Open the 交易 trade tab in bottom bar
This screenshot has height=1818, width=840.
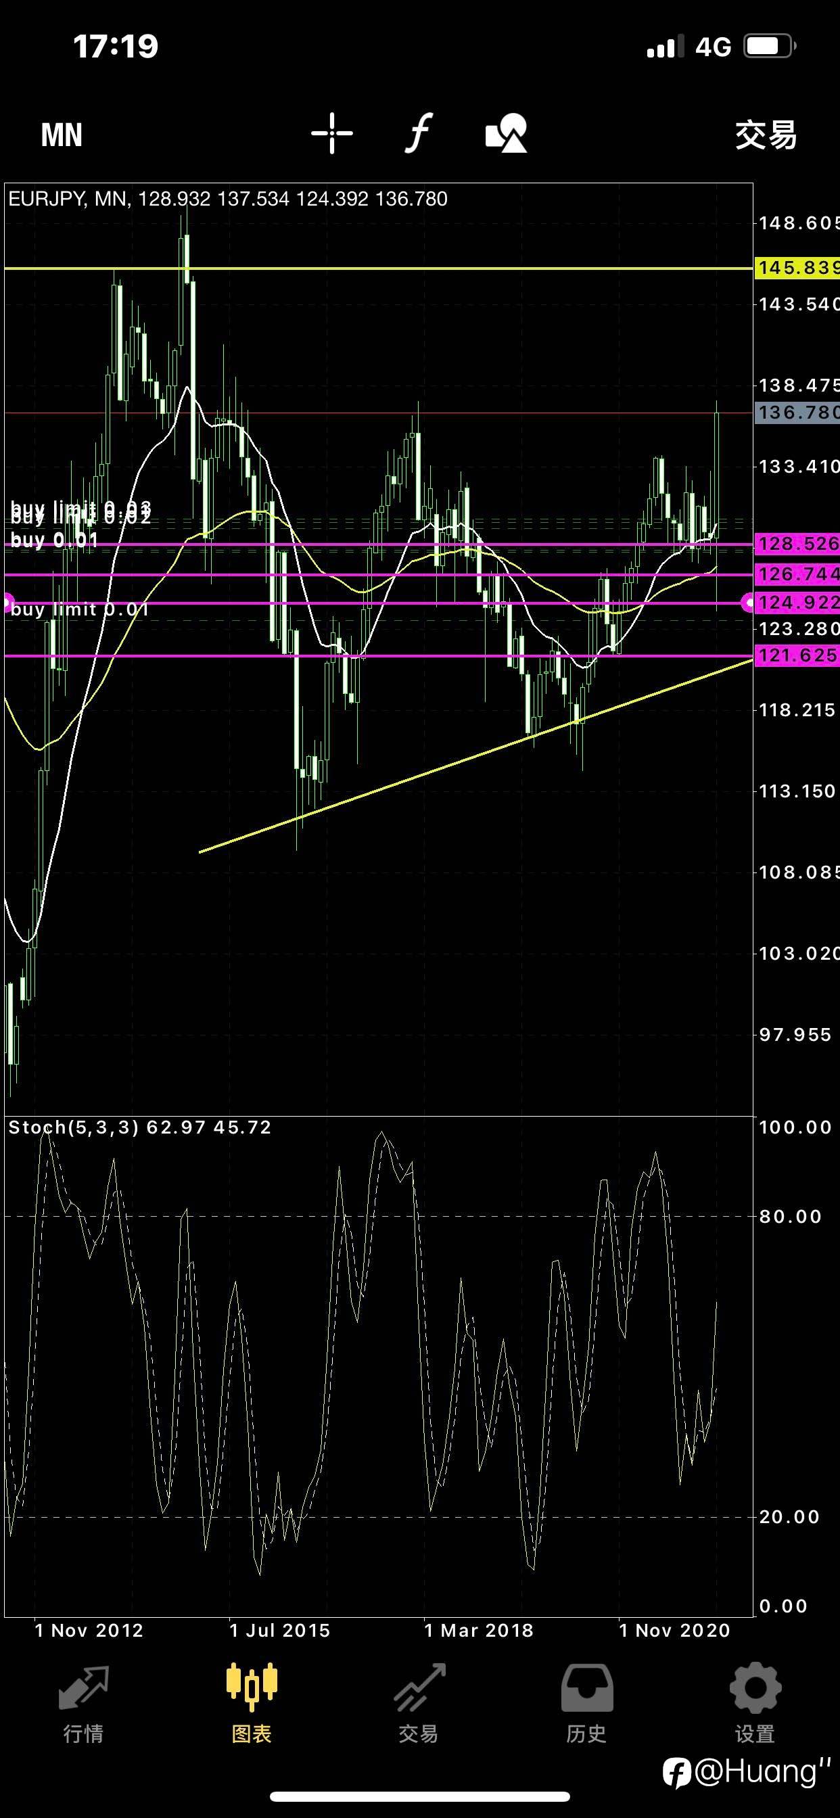tap(419, 1703)
